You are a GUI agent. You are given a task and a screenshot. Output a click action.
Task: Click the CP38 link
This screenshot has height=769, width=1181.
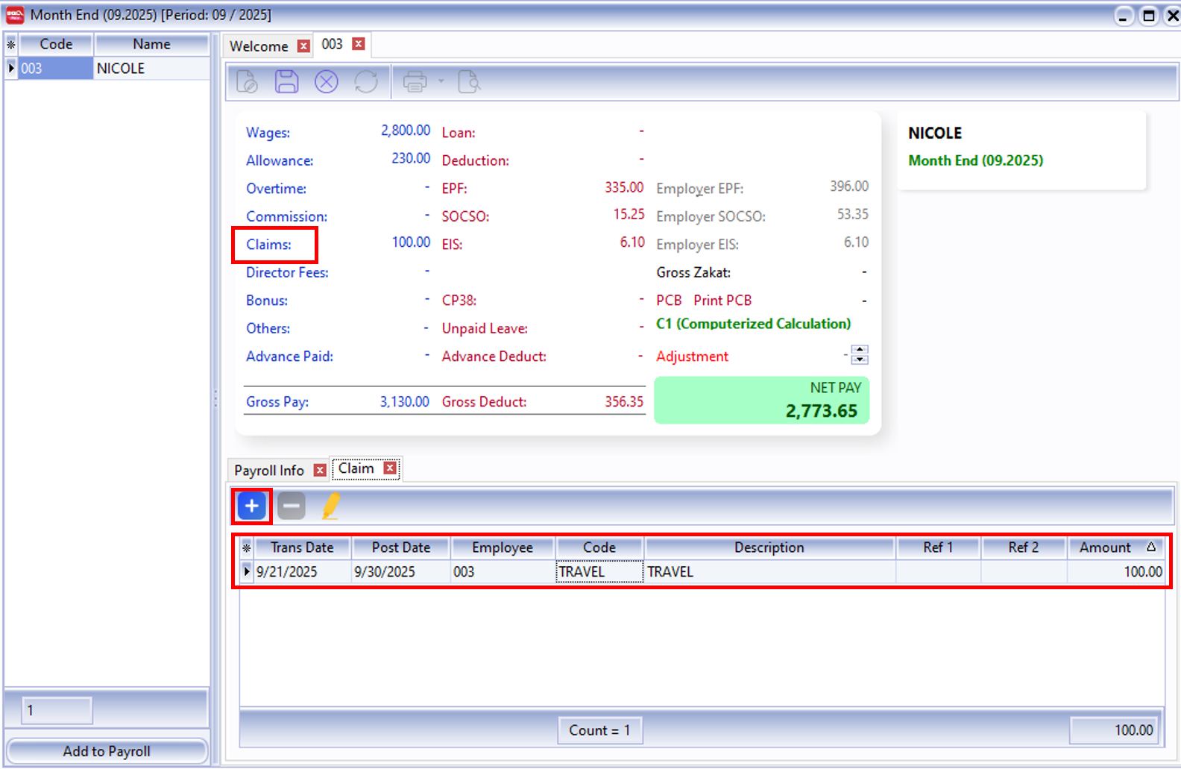pyautogui.click(x=459, y=301)
